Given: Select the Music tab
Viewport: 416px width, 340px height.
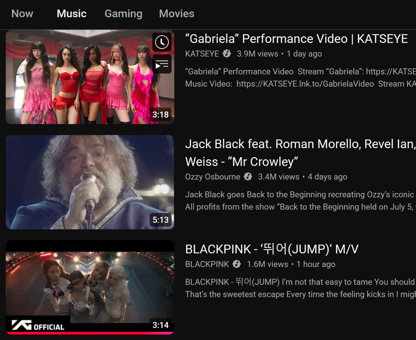Looking at the screenshot, I should [x=72, y=14].
